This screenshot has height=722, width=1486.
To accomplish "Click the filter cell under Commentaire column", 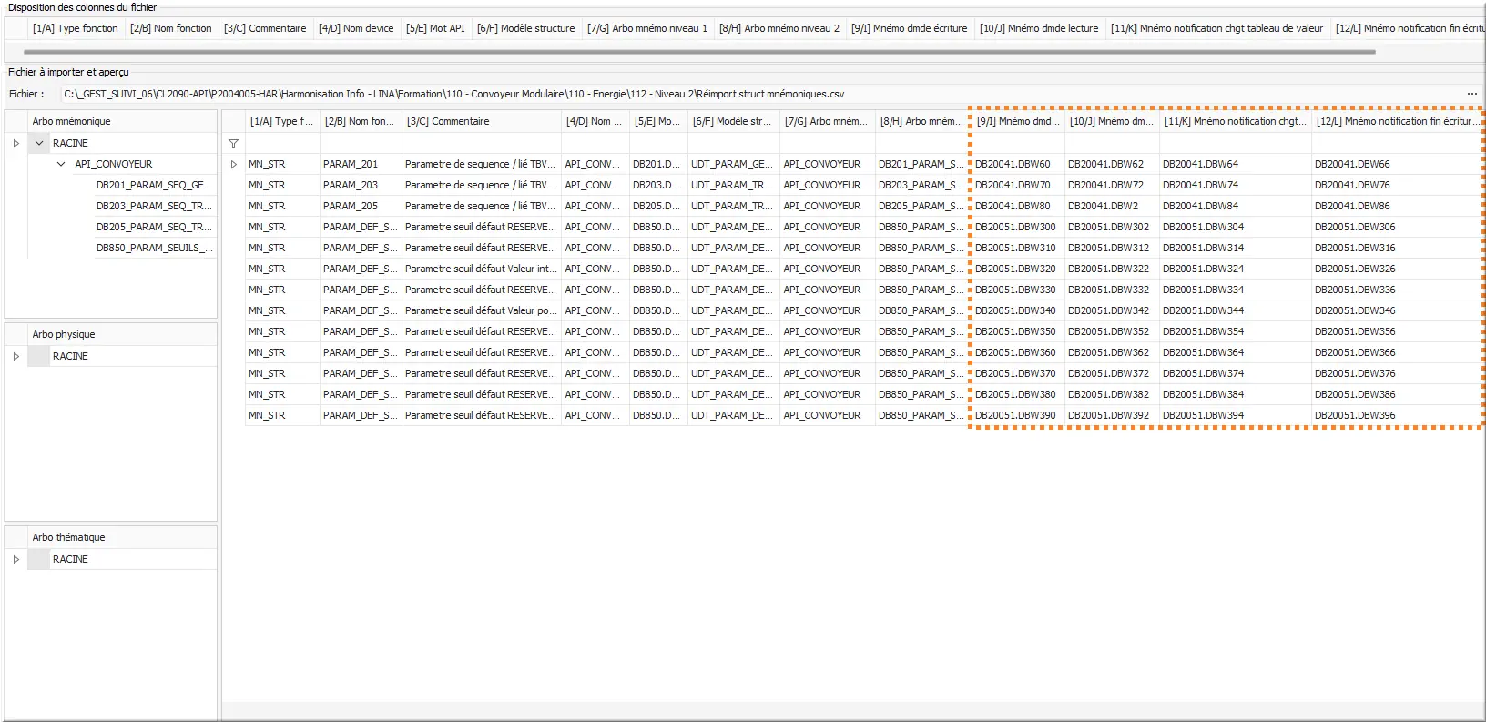I will (x=481, y=144).
